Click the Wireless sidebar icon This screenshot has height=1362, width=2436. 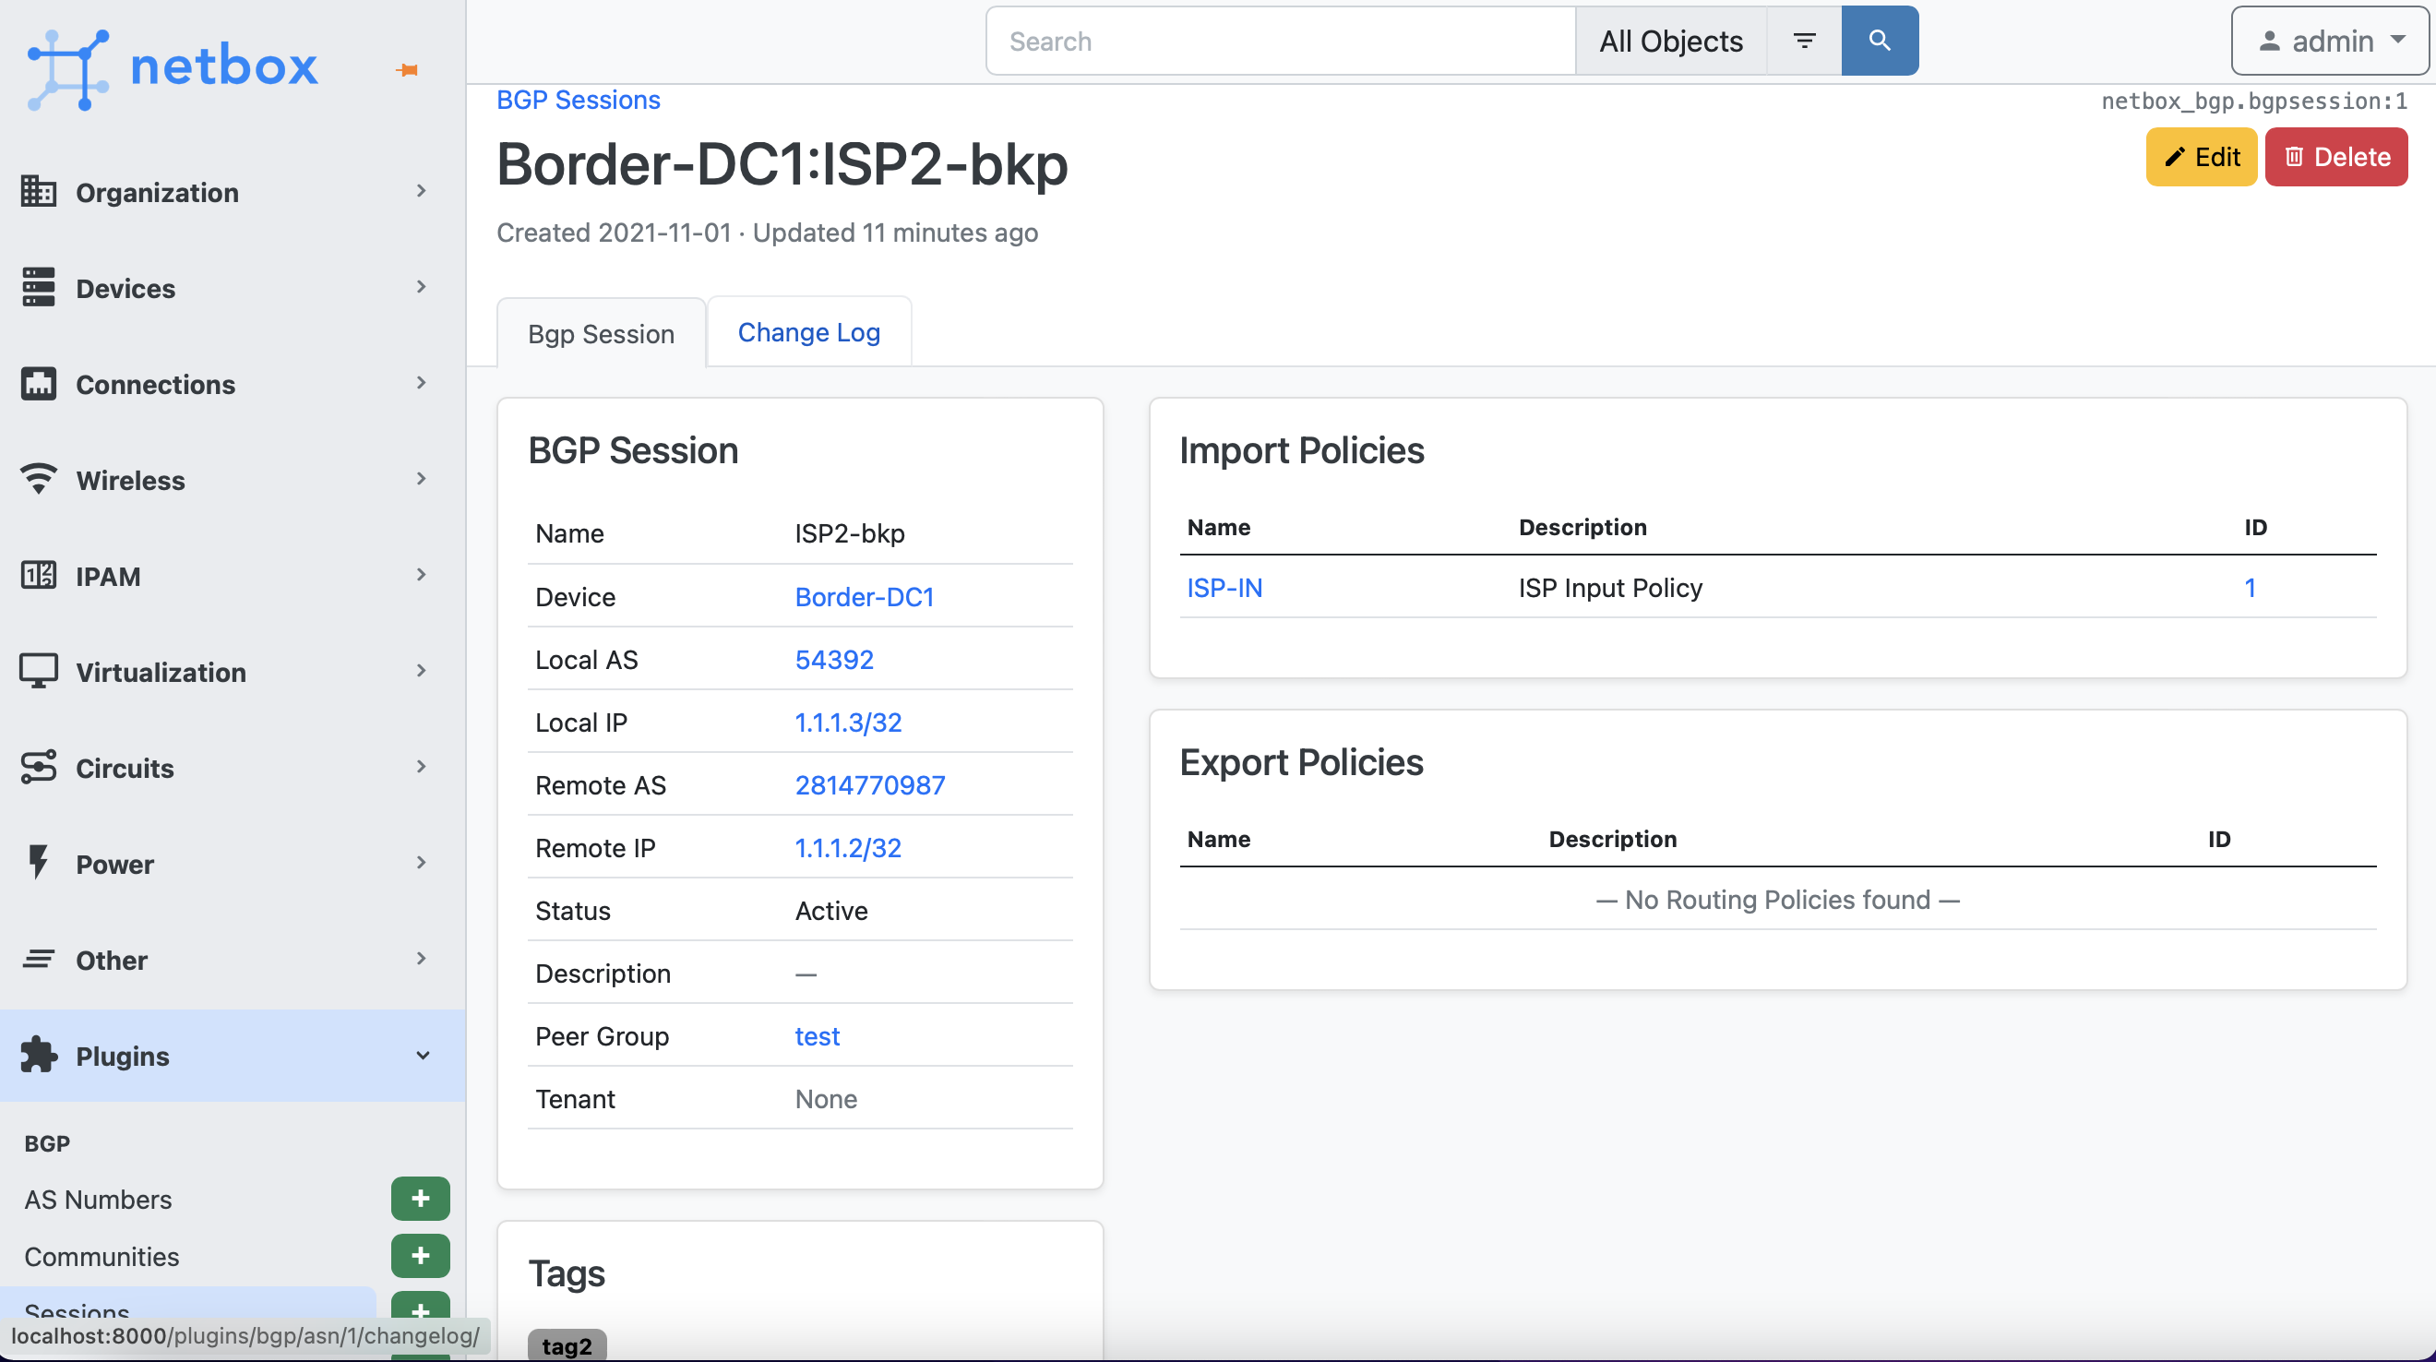pos(41,480)
